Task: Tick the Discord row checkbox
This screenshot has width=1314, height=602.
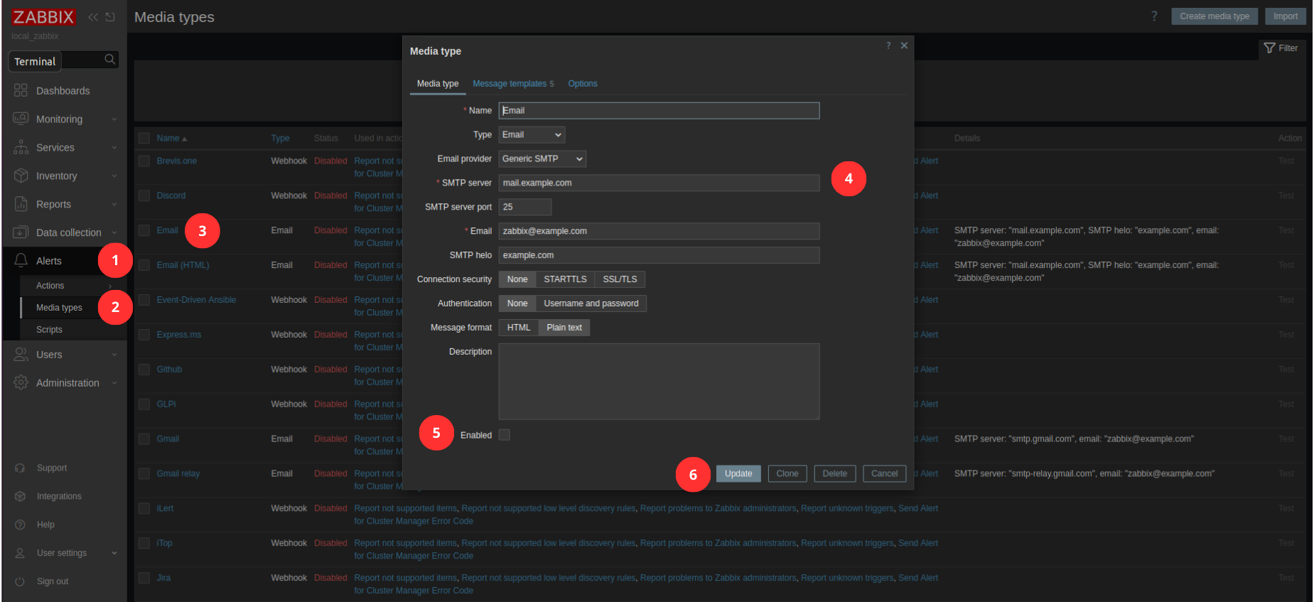Action: (144, 195)
